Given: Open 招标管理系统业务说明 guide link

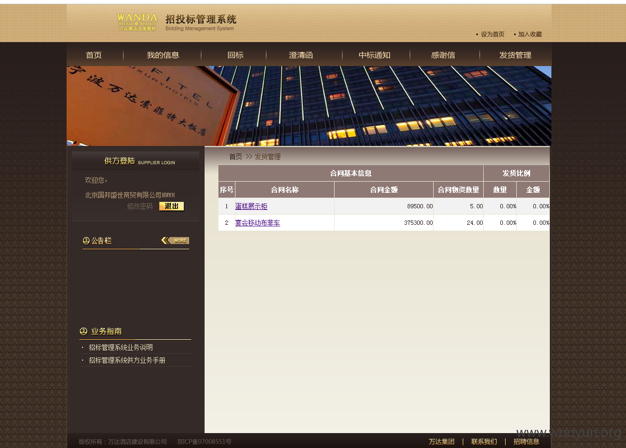Looking at the screenshot, I should 120,347.
